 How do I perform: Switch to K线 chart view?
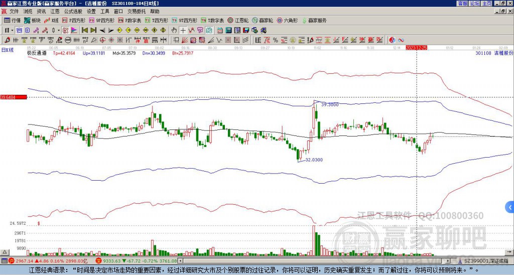coord(52,20)
